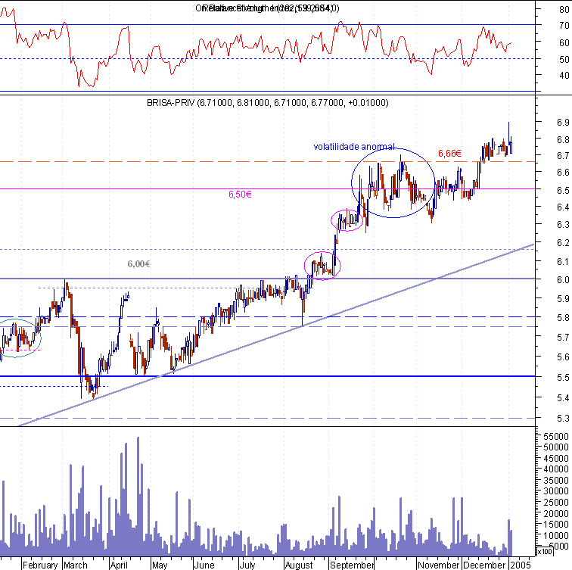Click the Relative Strength Index title
Viewport: 572px width, 570px height.
click(x=267, y=8)
